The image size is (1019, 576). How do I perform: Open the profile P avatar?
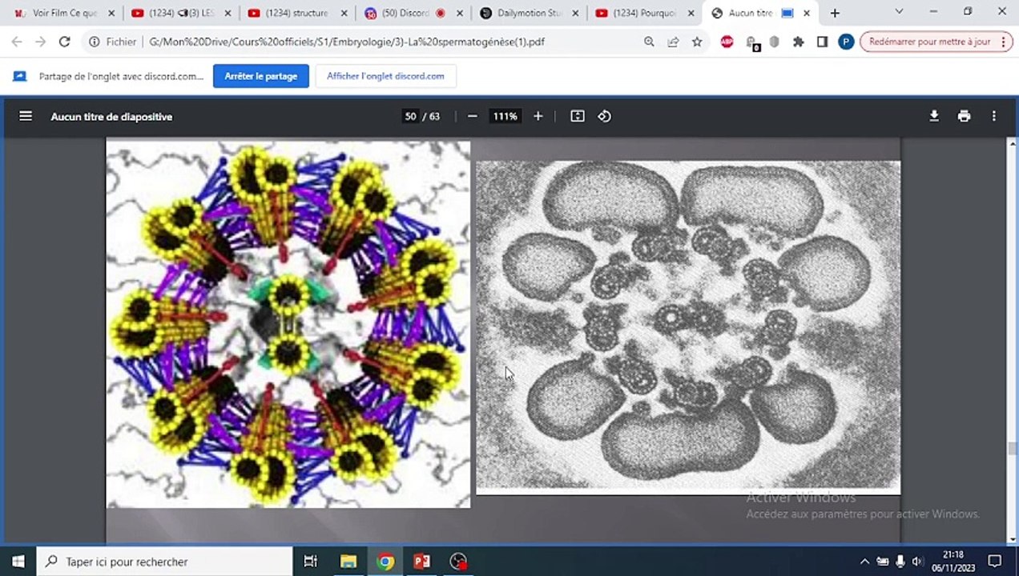coord(846,42)
